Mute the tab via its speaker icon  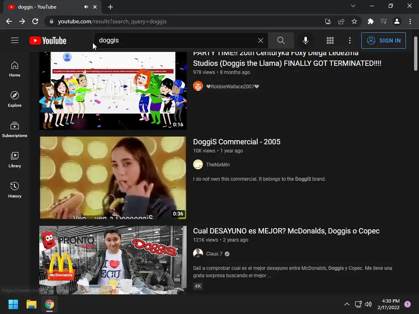pos(86,7)
